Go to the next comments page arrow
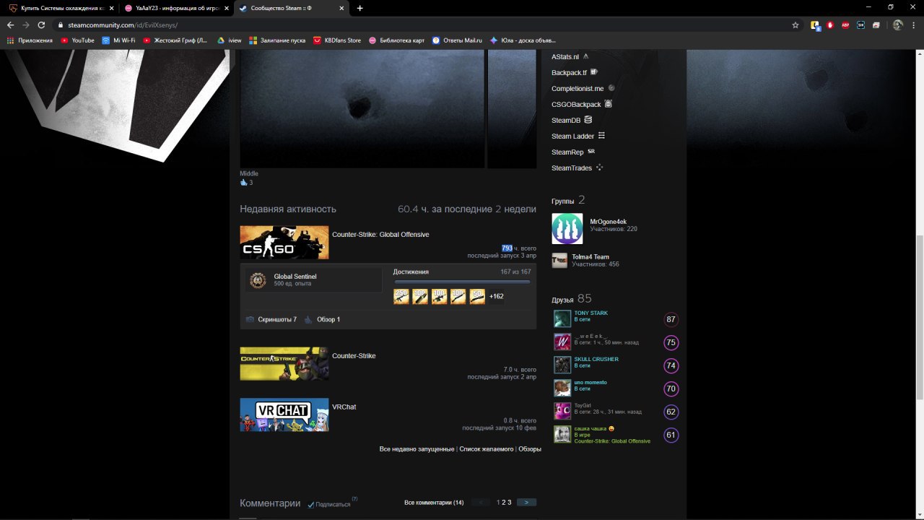The height and width of the screenshot is (520, 924). (x=526, y=502)
